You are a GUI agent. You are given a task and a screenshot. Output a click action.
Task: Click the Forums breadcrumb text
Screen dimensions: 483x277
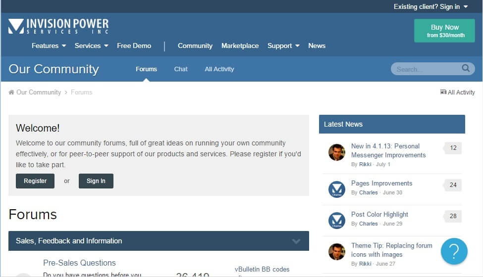81,92
